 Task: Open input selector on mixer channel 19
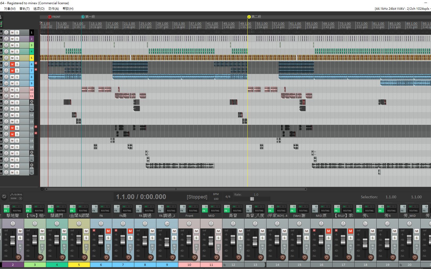pos(395,247)
